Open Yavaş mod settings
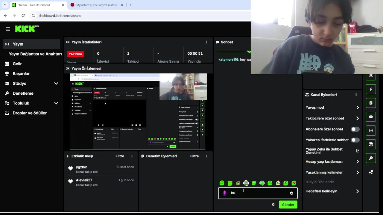 coord(332,107)
